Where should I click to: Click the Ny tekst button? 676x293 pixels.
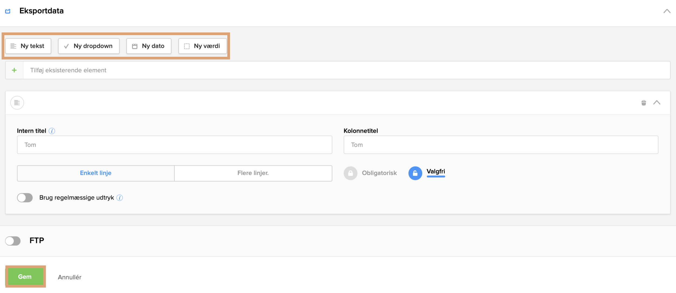tap(28, 46)
